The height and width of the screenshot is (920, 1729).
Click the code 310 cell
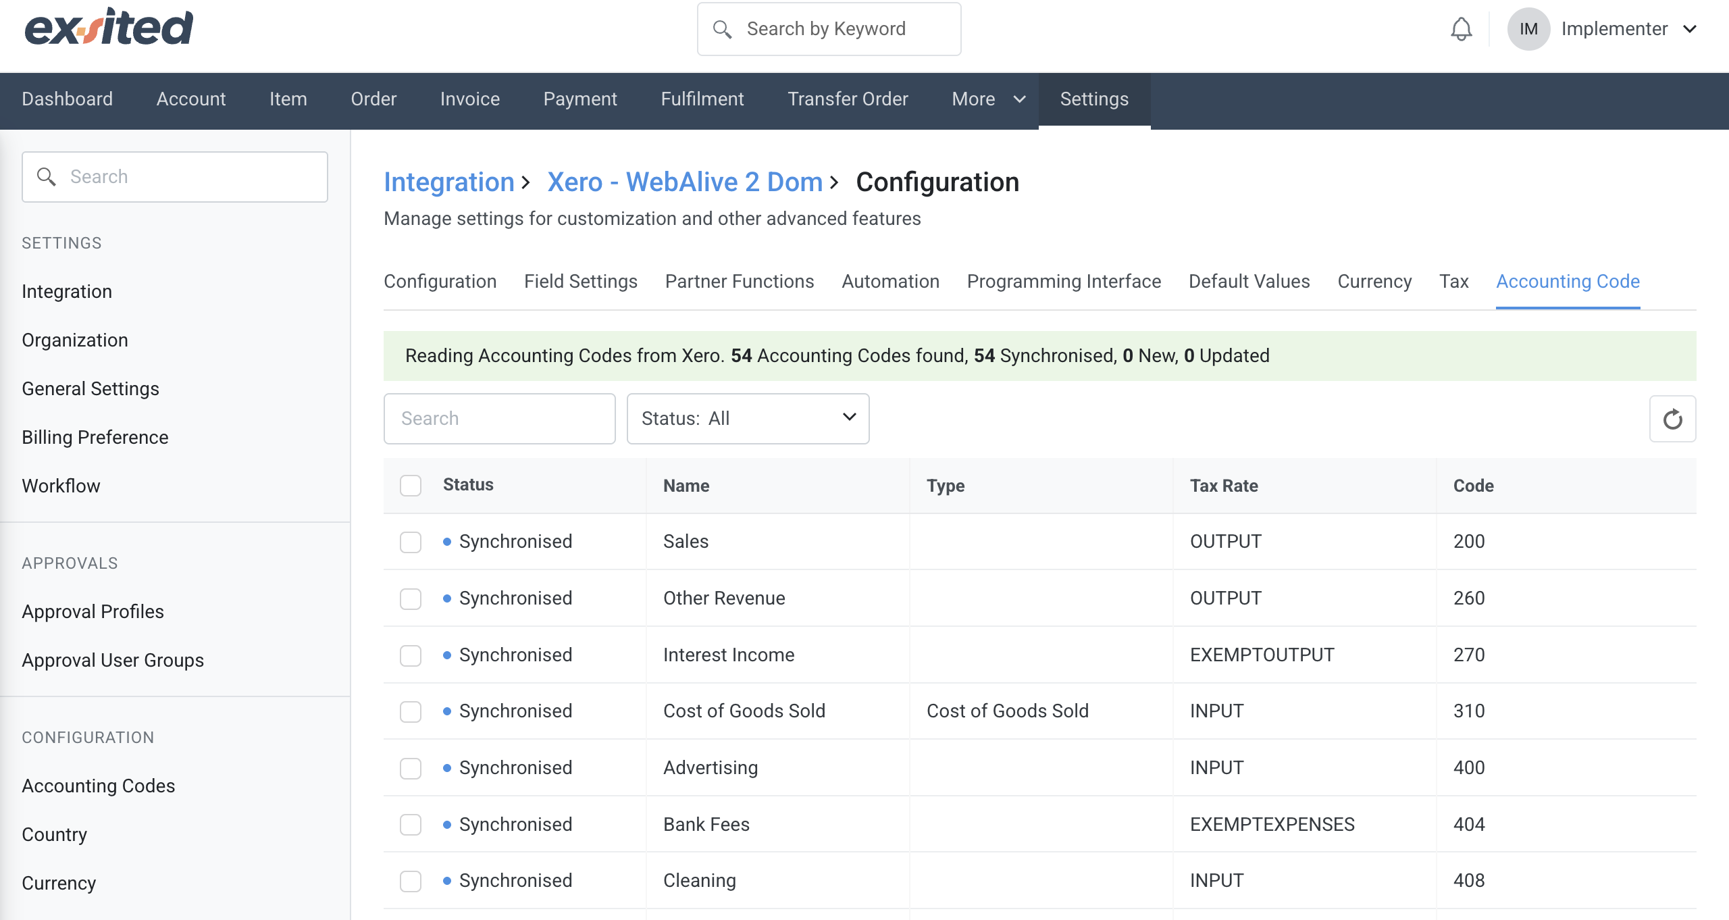click(1469, 711)
